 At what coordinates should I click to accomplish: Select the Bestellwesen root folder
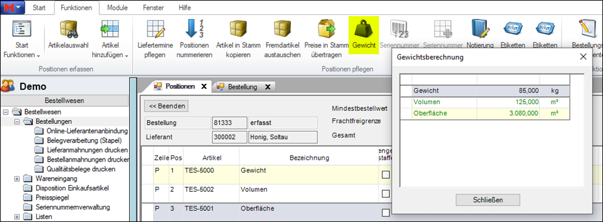(43, 112)
